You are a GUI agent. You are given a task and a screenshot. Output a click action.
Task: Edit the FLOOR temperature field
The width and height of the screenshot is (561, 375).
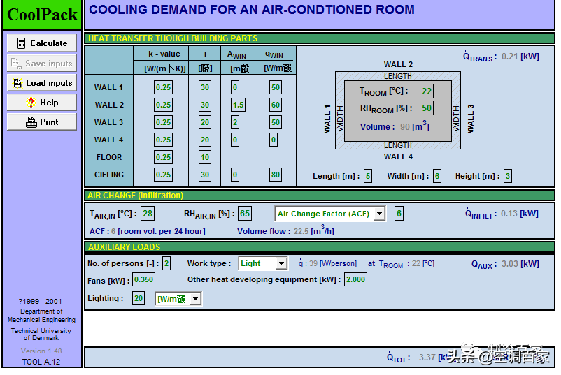205,157
